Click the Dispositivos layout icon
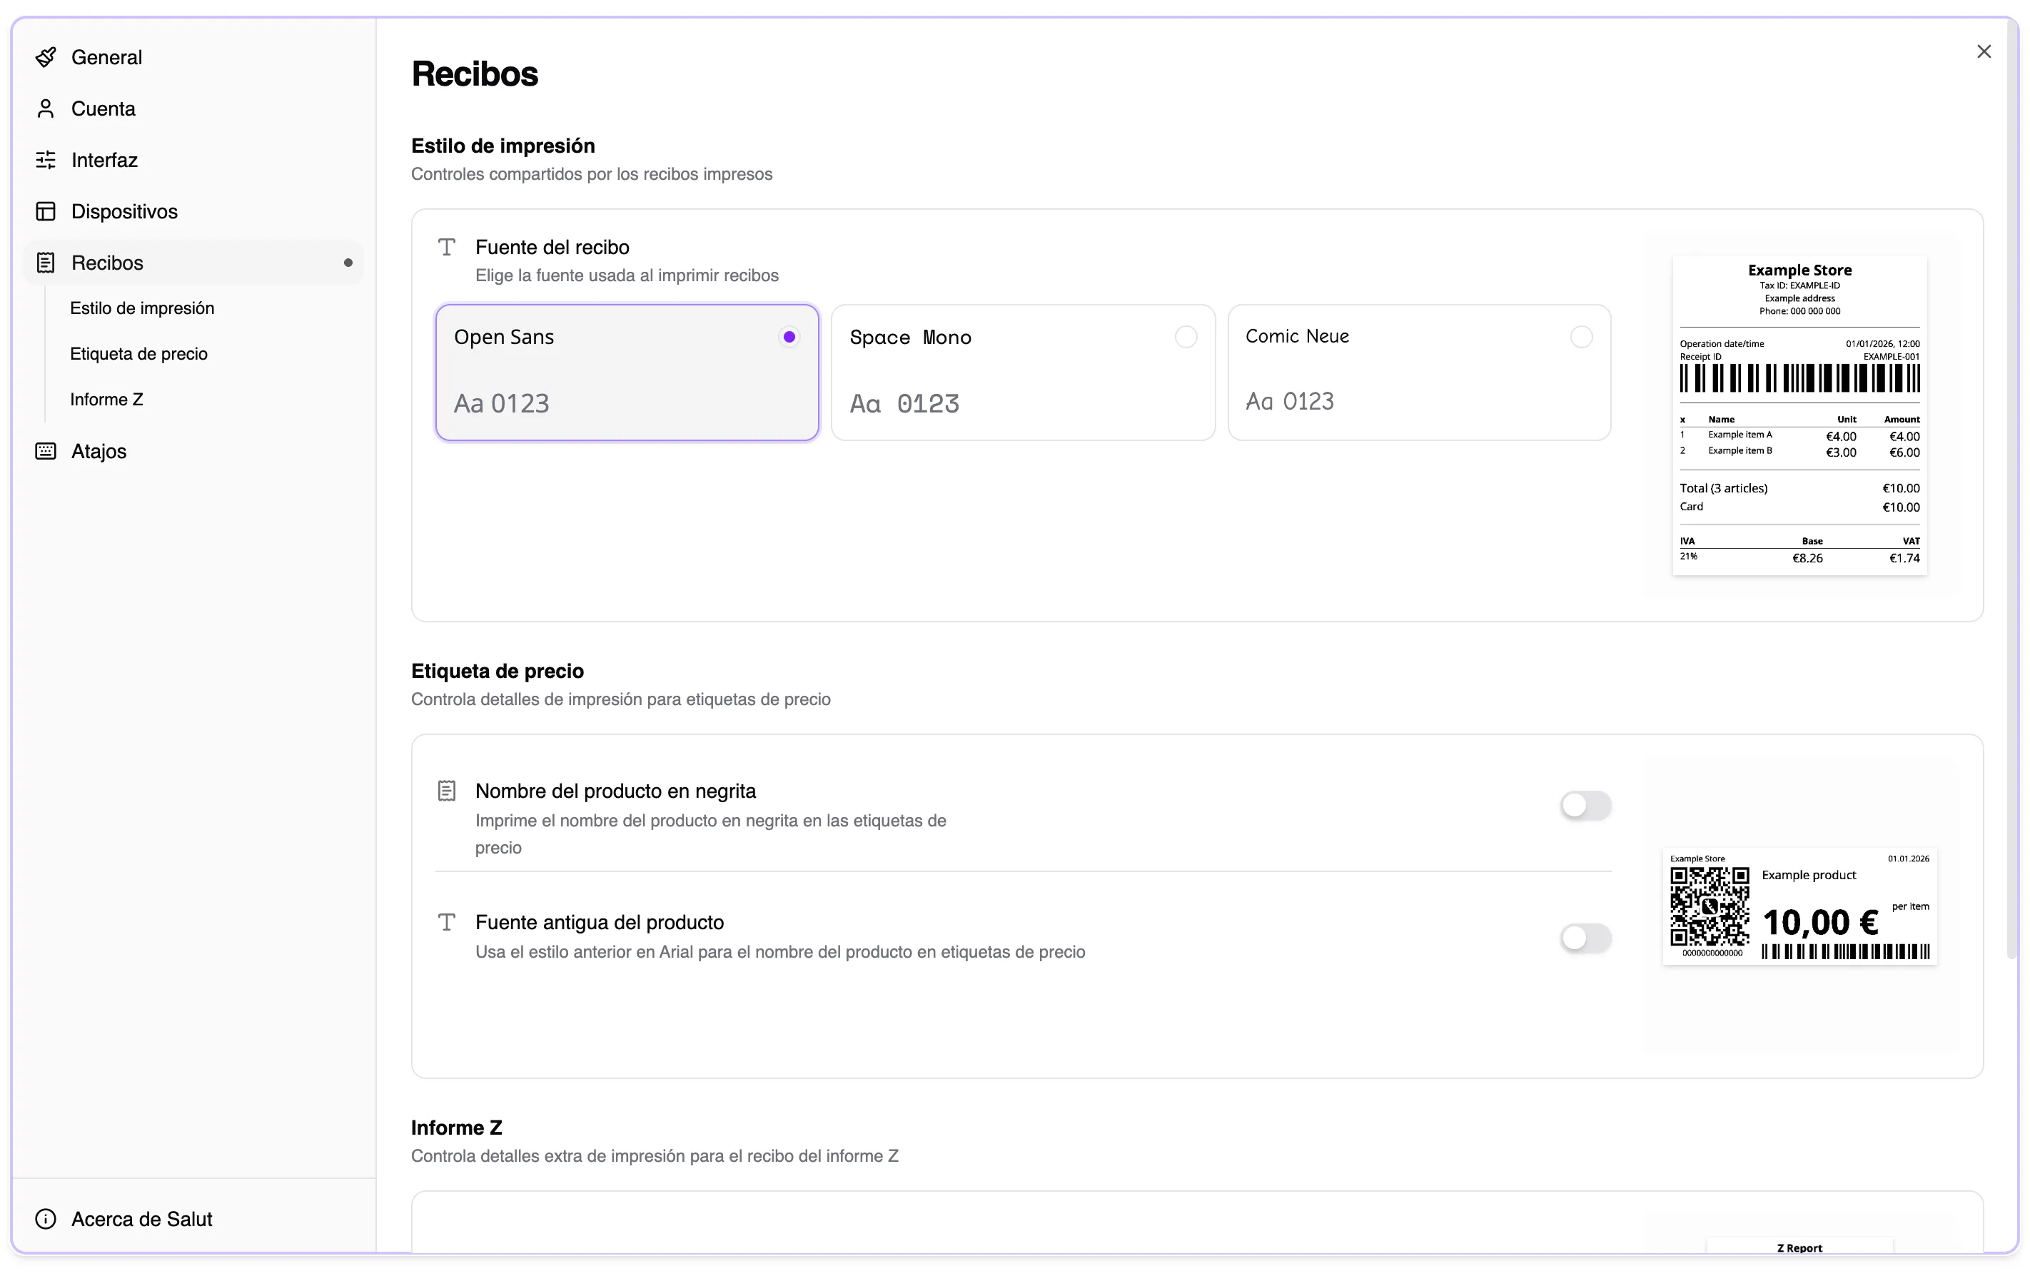 (x=46, y=211)
